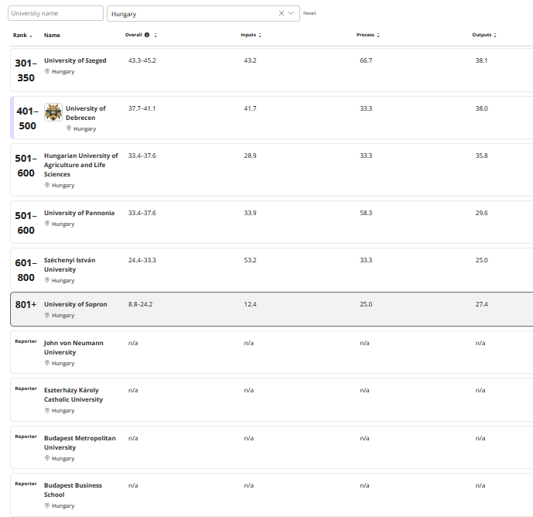
Task: Click the University of Debrecen logo
Action: click(53, 112)
